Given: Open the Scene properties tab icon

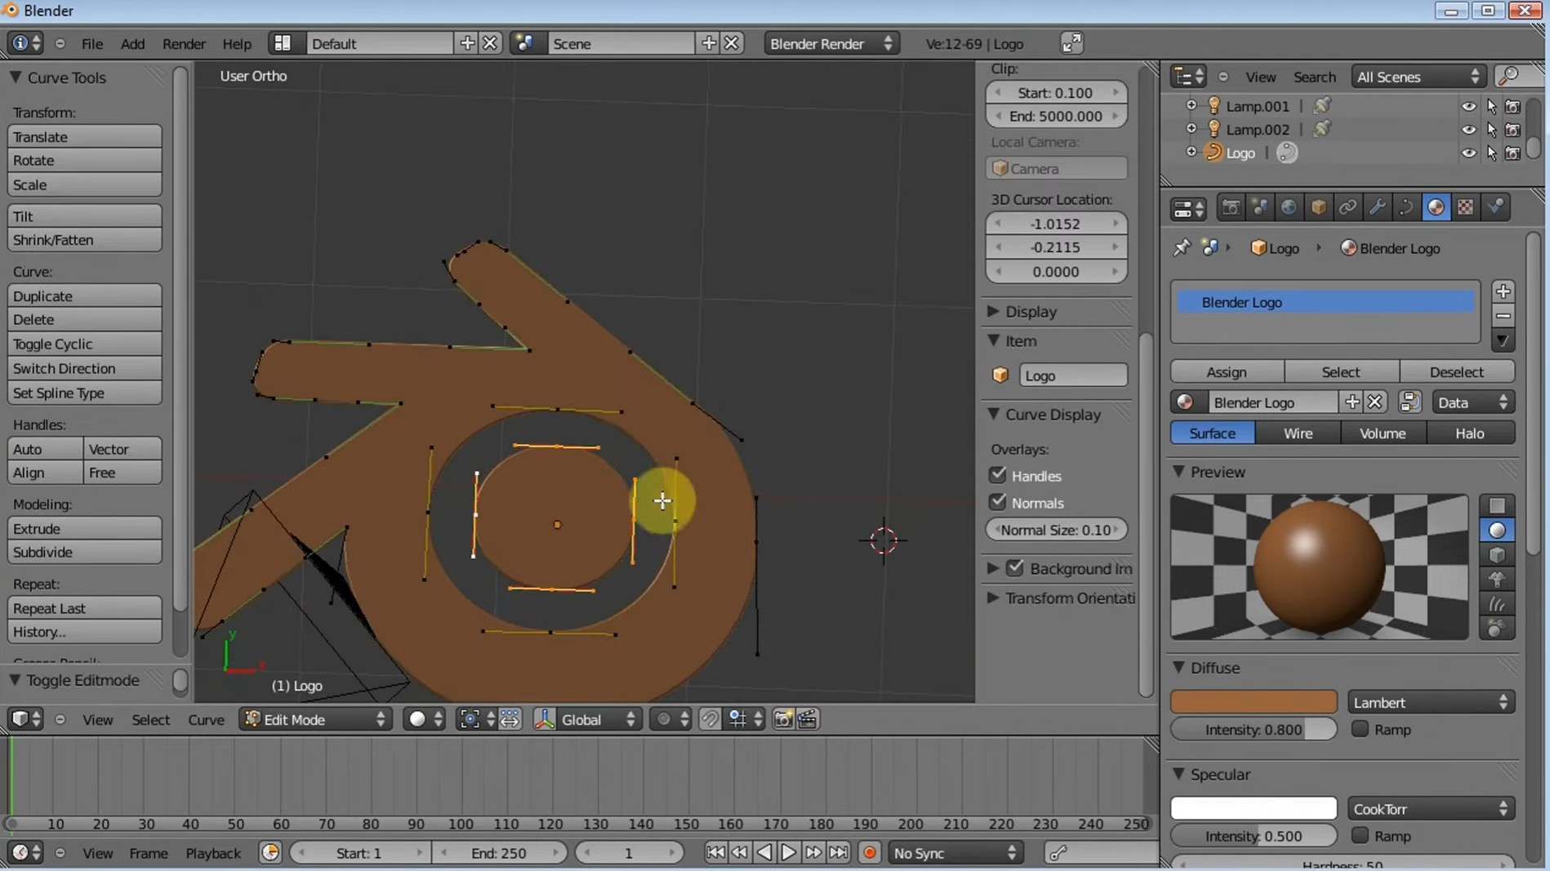Looking at the screenshot, I should coord(1260,207).
